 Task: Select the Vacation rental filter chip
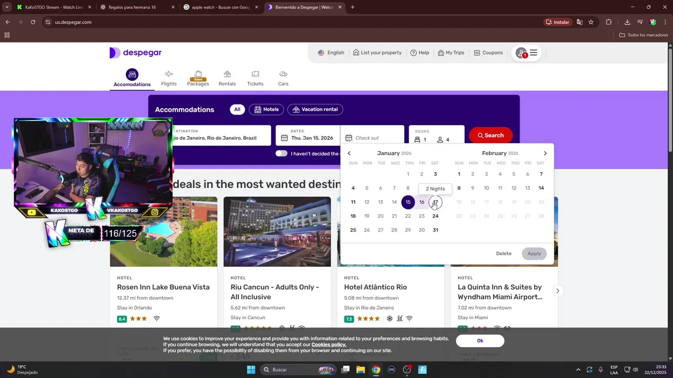click(315, 110)
